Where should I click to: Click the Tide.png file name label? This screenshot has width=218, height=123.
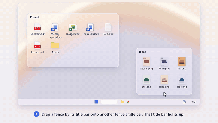(182, 87)
